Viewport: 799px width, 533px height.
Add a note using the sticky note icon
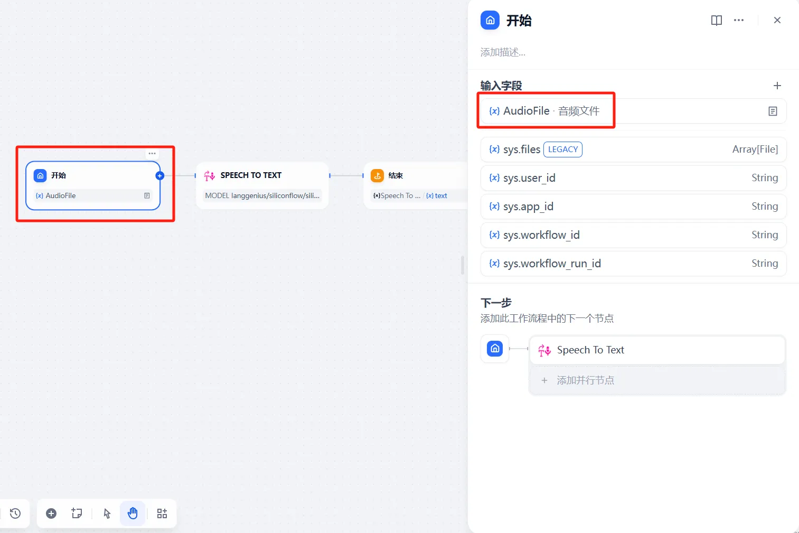pos(77,513)
